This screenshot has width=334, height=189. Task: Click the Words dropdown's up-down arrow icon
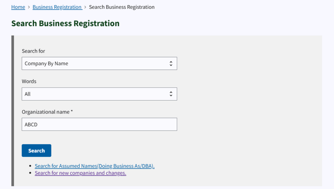(171, 94)
